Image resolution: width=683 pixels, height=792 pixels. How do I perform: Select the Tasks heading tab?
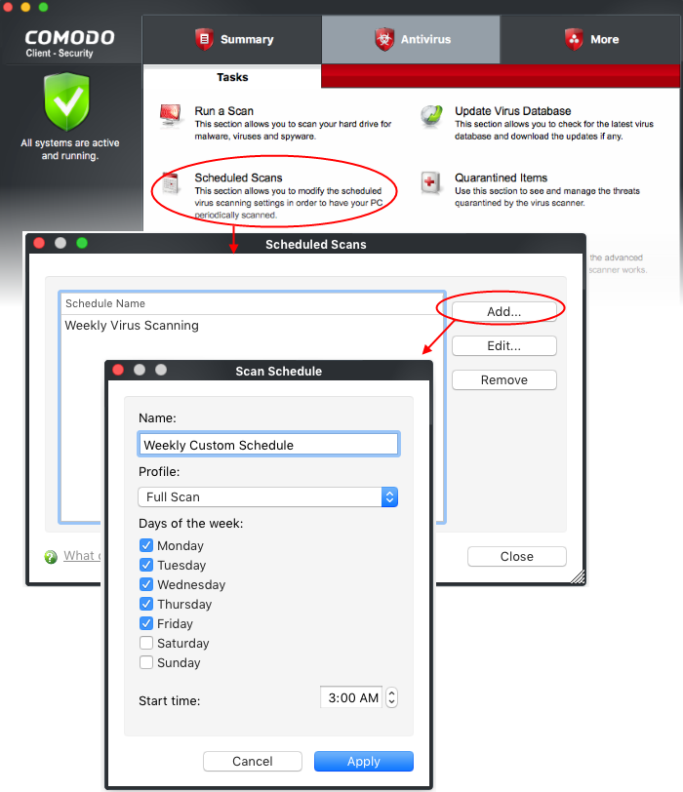[232, 77]
